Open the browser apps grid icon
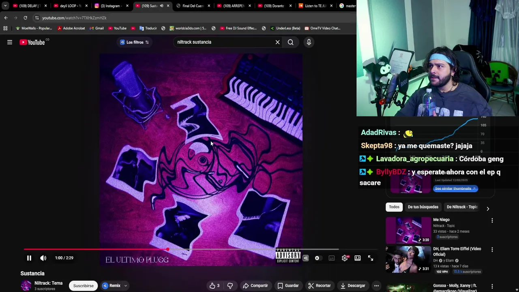 (x=5, y=28)
